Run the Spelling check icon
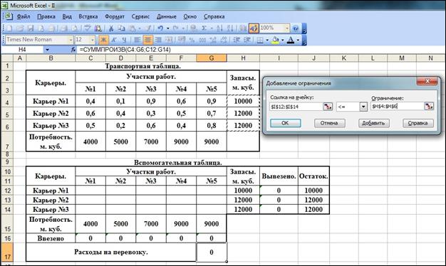The width and height of the screenshot is (446, 266). pyautogui.click(x=88, y=28)
